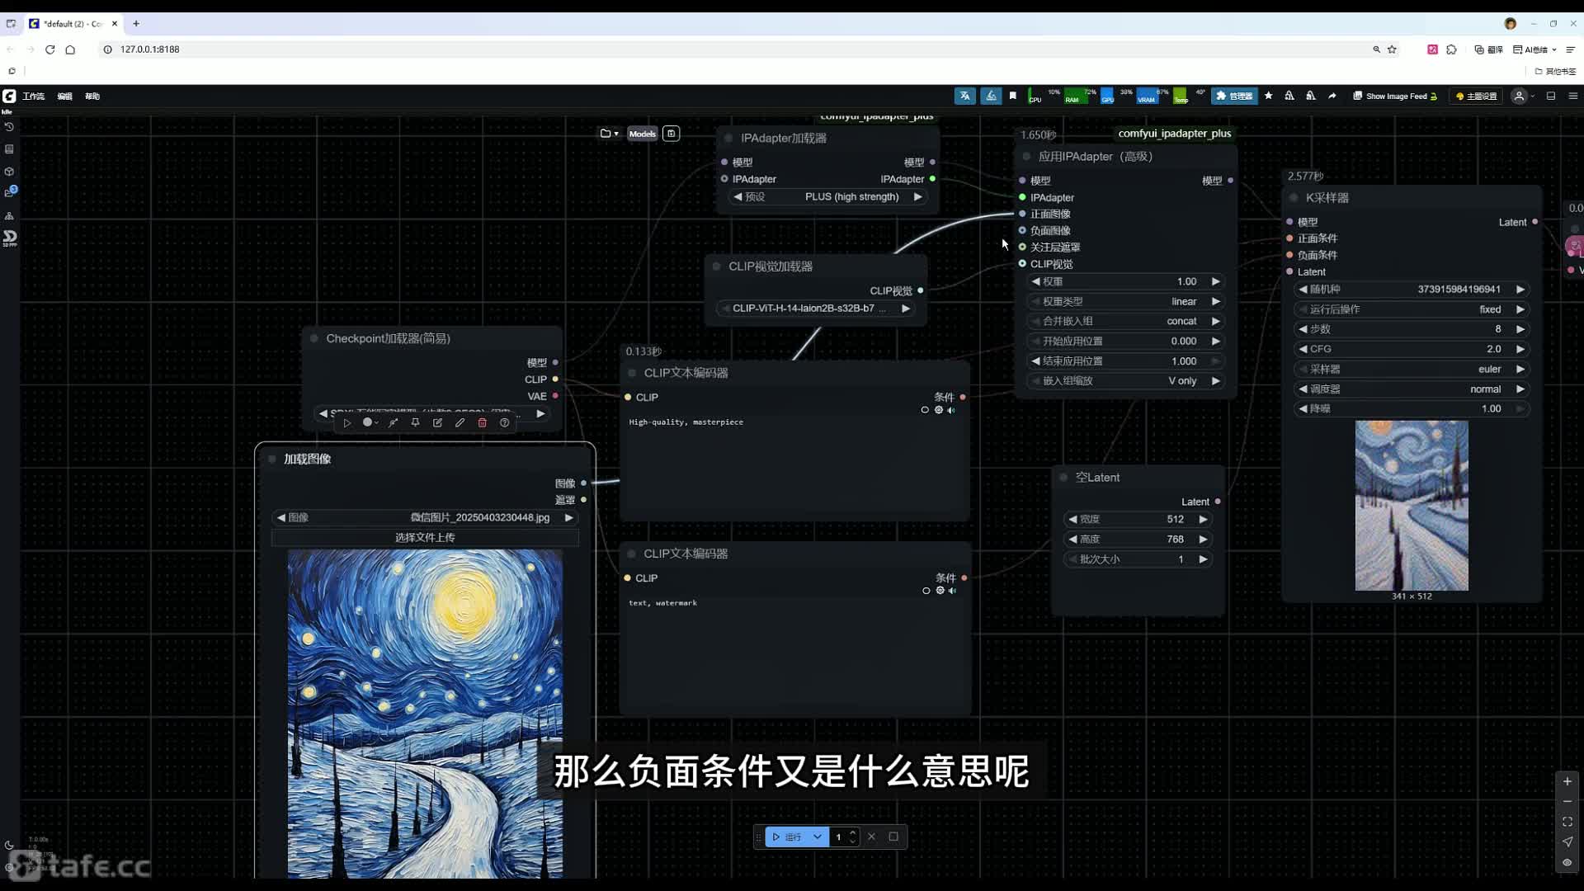Click the K采样器 preview image thumbnail

point(1412,506)
